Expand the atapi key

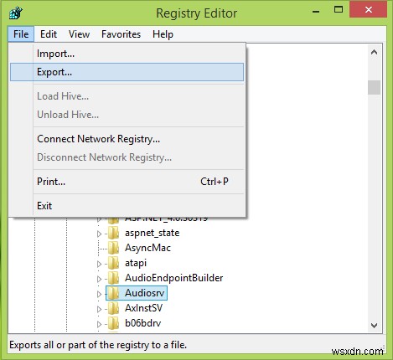coord(99,264)
